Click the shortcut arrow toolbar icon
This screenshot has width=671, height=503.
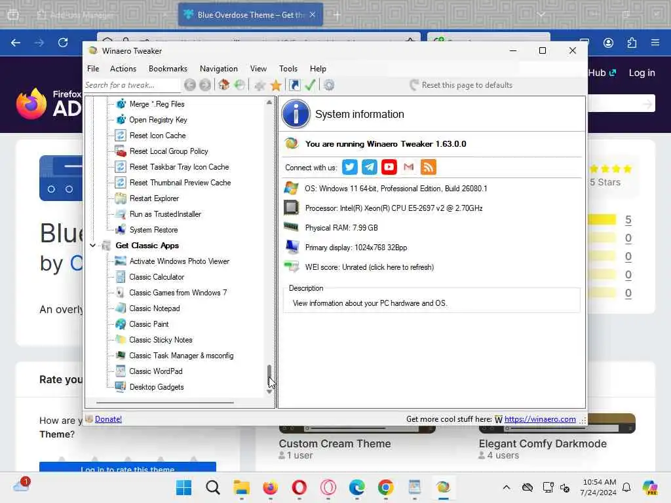pyautogui.click(x=294, y=85)
